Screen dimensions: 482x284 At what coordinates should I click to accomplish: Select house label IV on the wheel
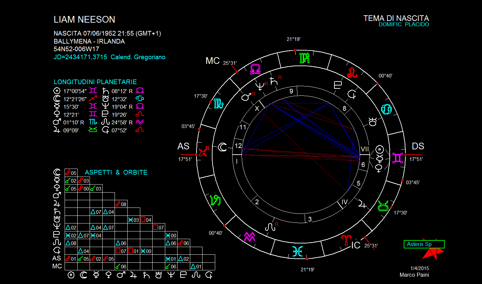pyautogui.click(x=344, y=202)
